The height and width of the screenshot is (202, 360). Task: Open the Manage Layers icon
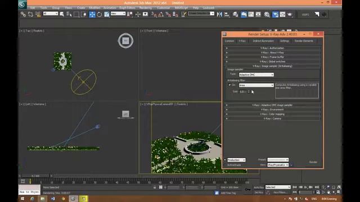coord(236,15)
